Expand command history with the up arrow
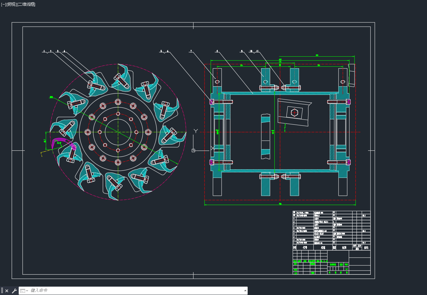The height and width of the screenshot is (295, 427). [245, 291]
